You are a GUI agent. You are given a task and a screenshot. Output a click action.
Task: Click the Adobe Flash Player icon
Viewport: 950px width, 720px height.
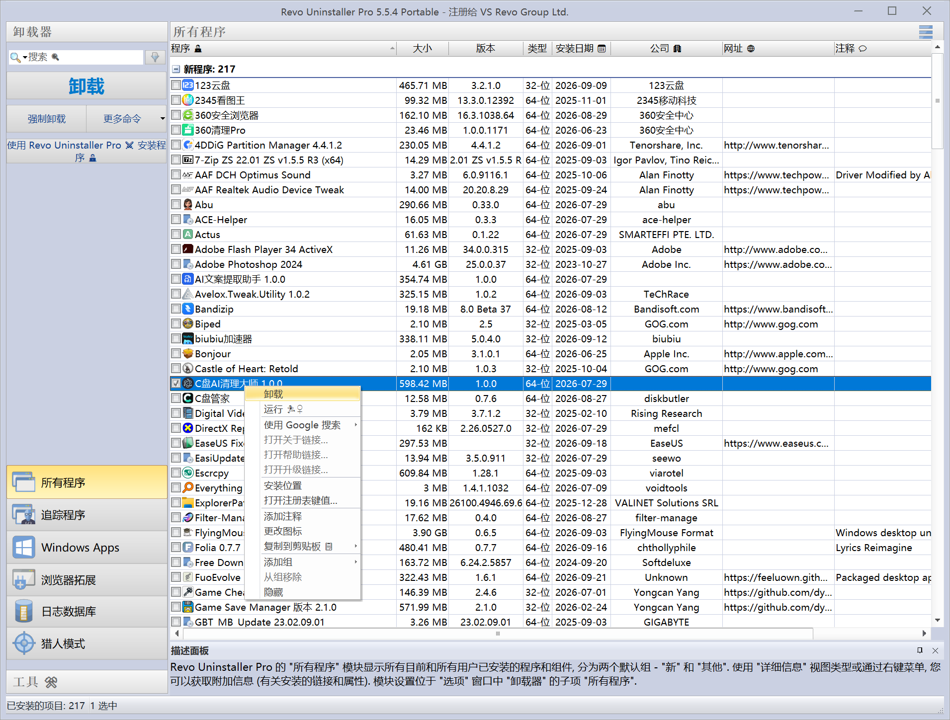click(188, 249)
